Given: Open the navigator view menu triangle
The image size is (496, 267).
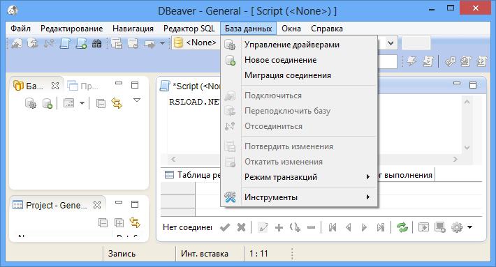Looking at the screenshot, I should point(137,100).
